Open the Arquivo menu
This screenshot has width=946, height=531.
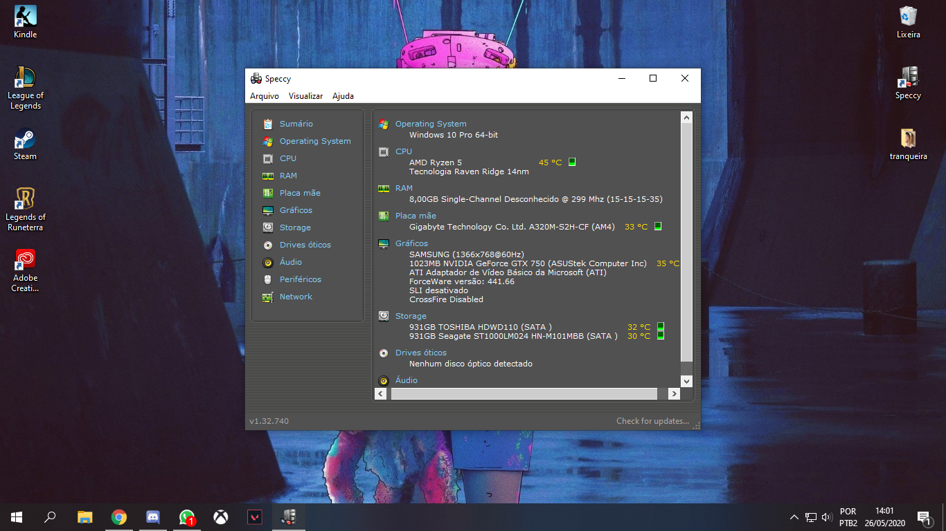click(x=265, y=96)
